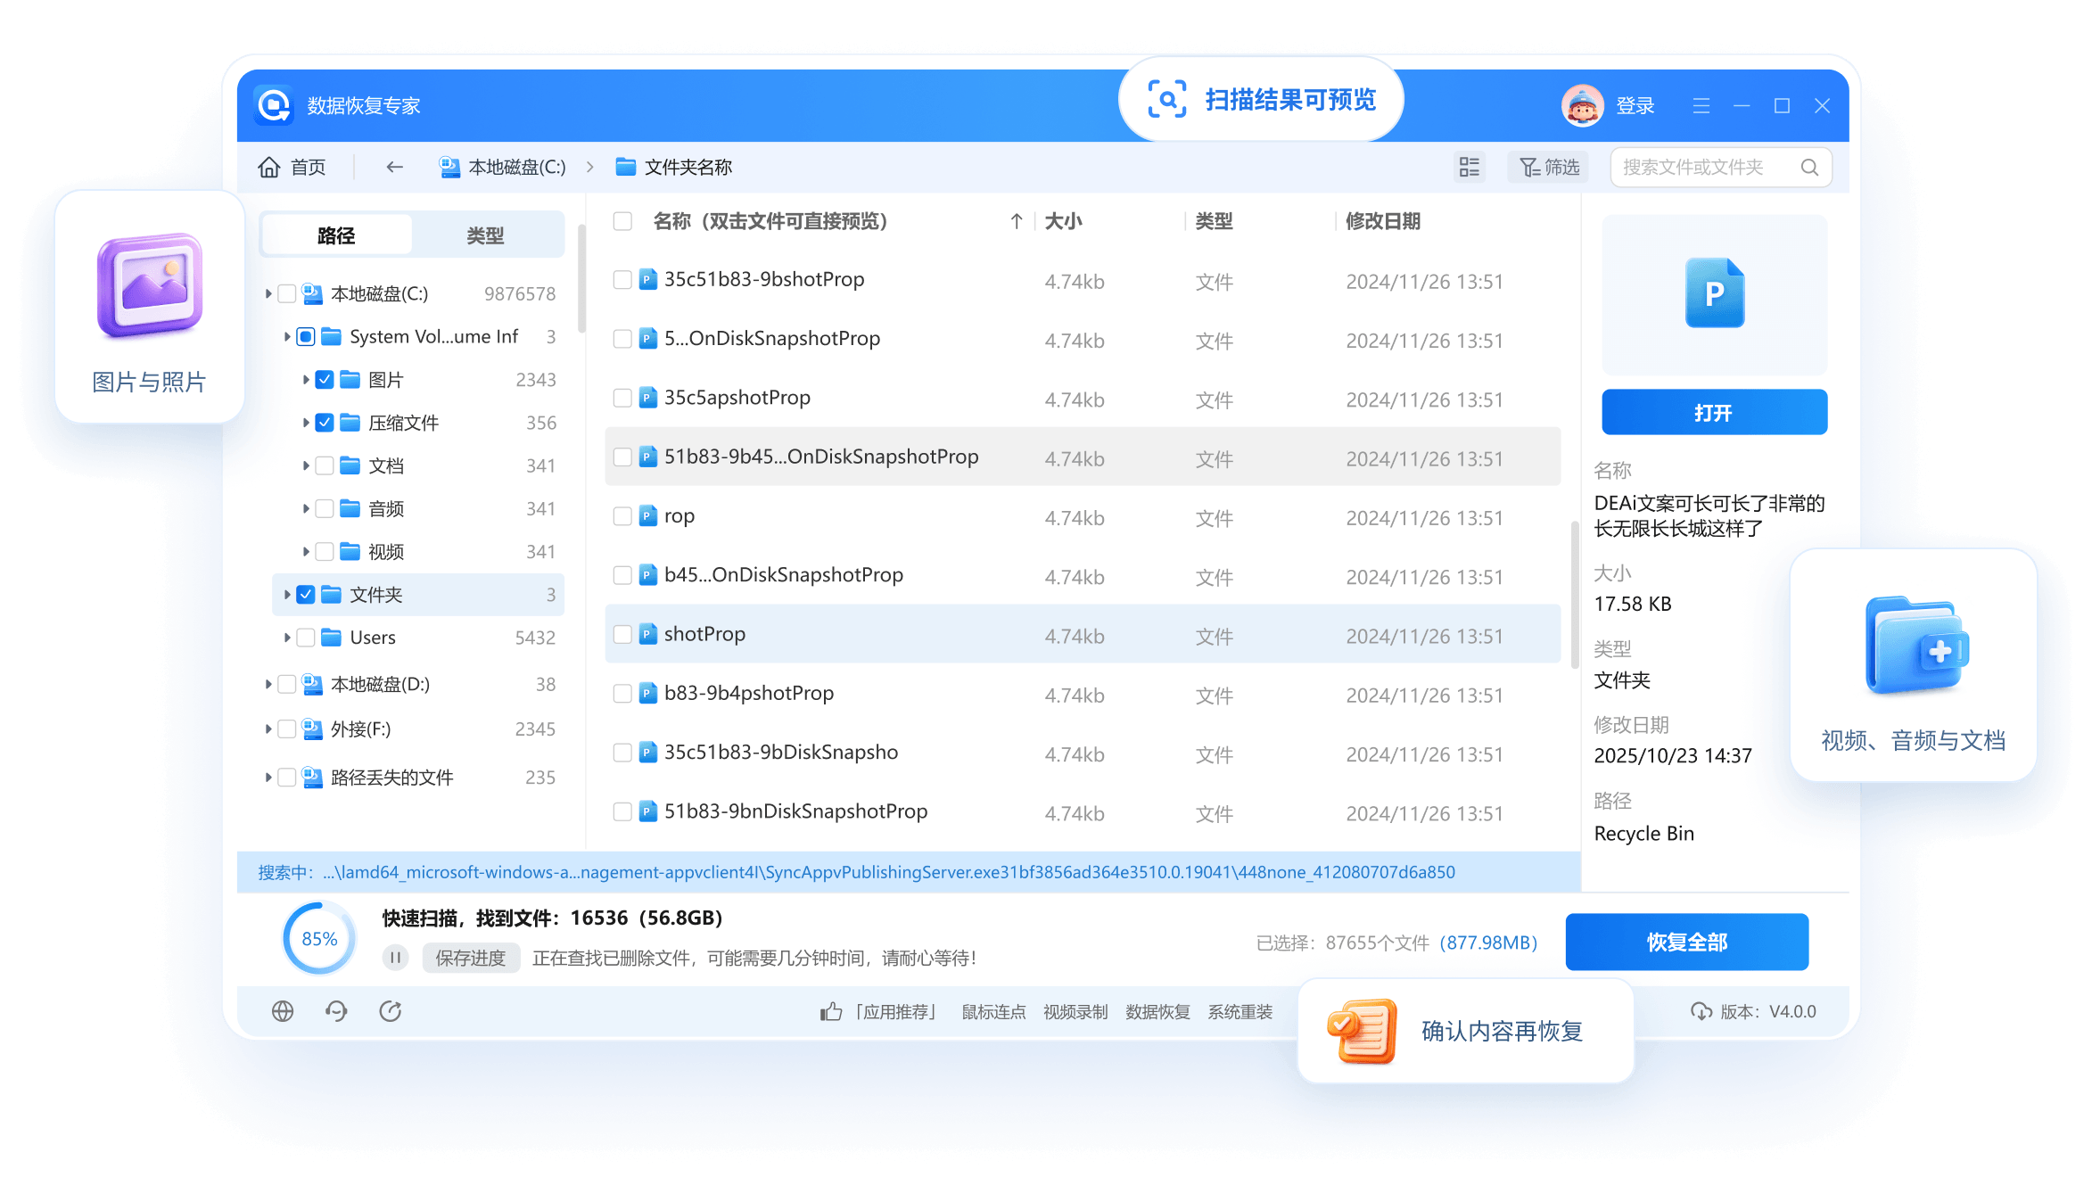Click the home icon labeled 首页

(268, 167)
